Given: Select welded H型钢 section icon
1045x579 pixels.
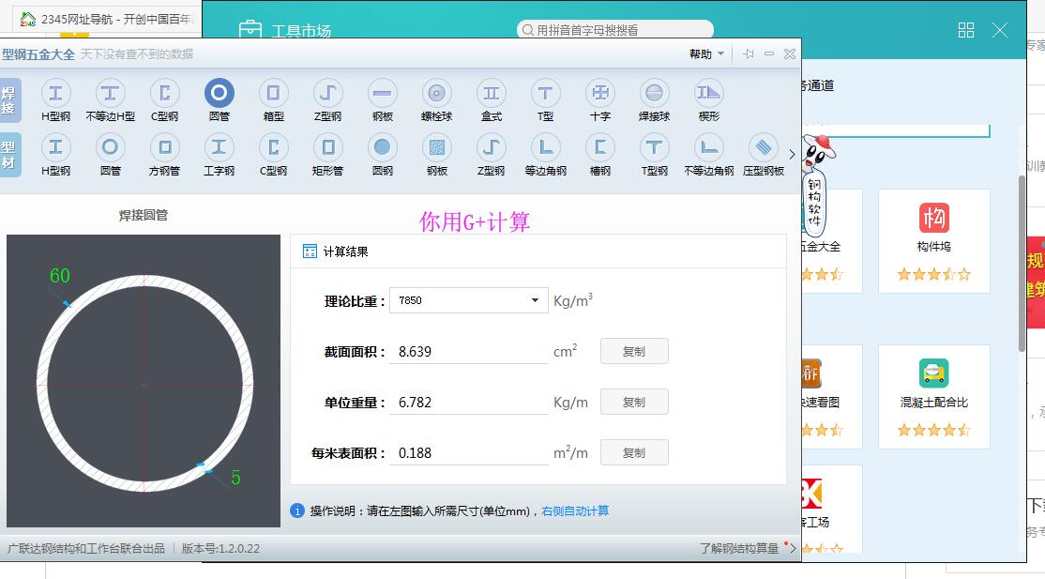Looking at the screenshot, I should click(55, 94).
